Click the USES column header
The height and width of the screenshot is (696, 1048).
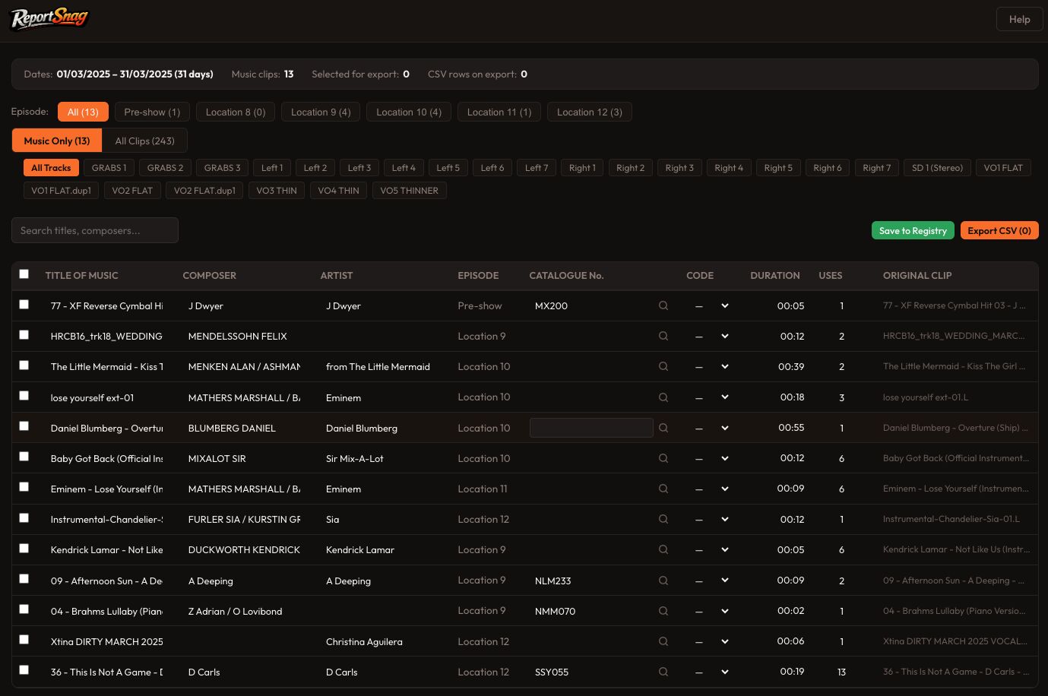pos(831,275)
